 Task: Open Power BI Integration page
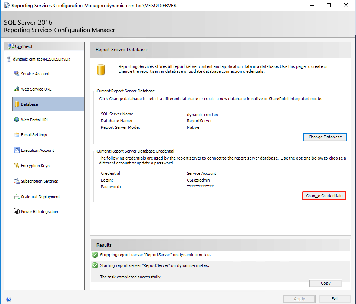coord(39,212)
